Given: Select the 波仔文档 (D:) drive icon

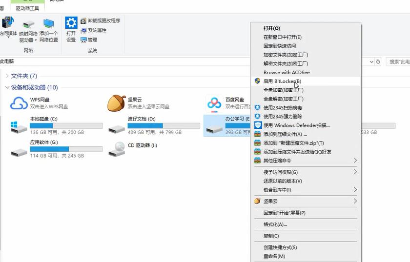Looking at the screenshot, I should click(x=117, y=129).
